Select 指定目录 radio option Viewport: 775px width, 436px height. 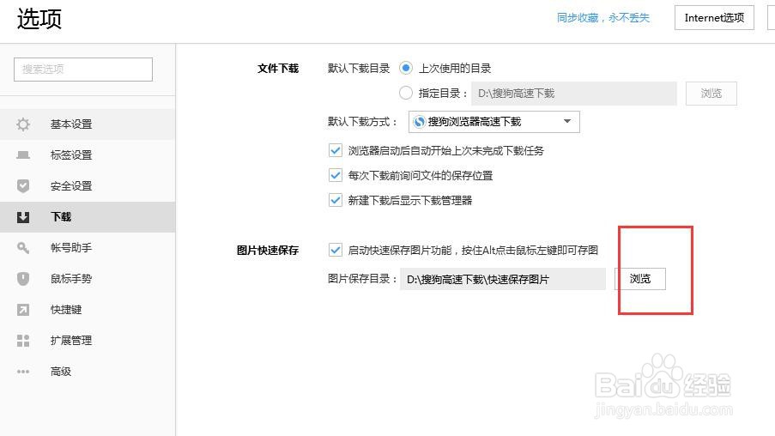tap(406, 93)
